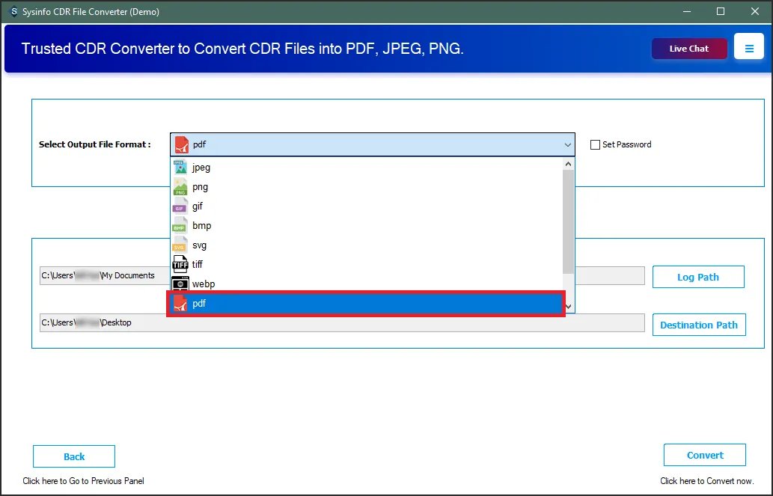Image resolution: width=773 pixels, height=496 pixels.
Task: Click the Desktop destination path field
Action: coord(342,323)
